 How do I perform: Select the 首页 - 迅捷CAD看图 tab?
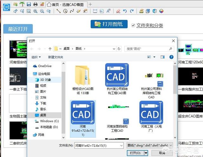click(66, 5)
